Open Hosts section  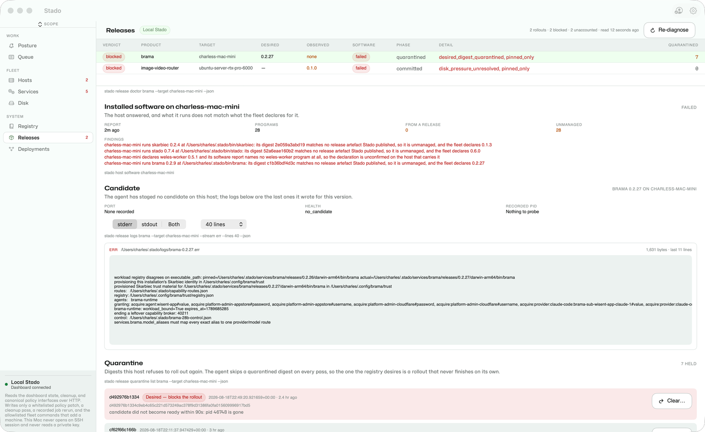(x=48, y=80)
